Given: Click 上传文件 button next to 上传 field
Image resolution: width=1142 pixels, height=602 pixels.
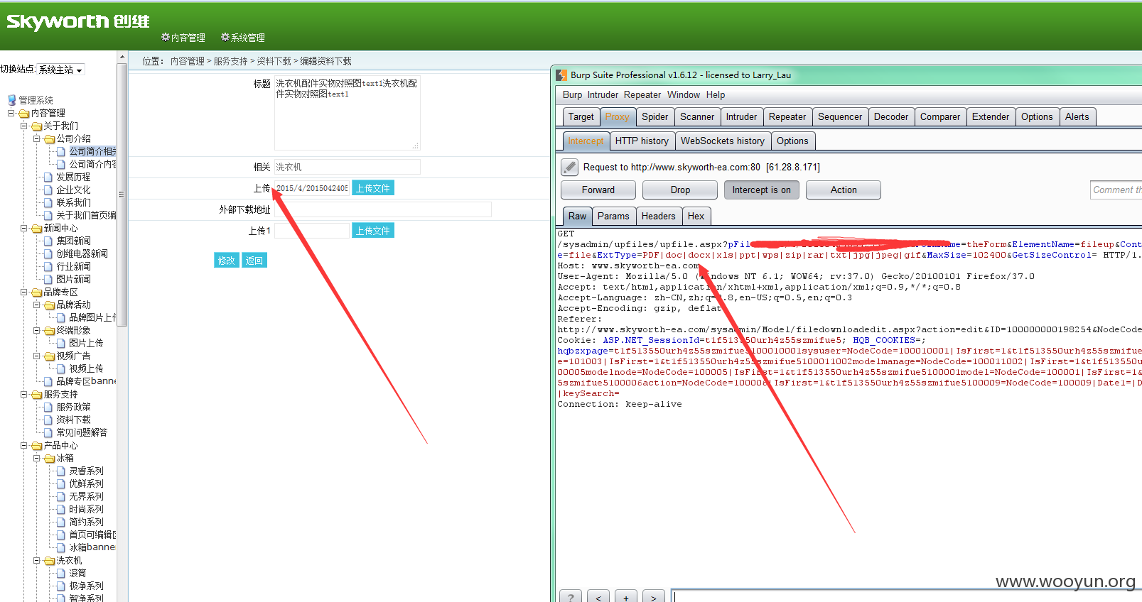Looking at the screenshot, I should (373, 188).
